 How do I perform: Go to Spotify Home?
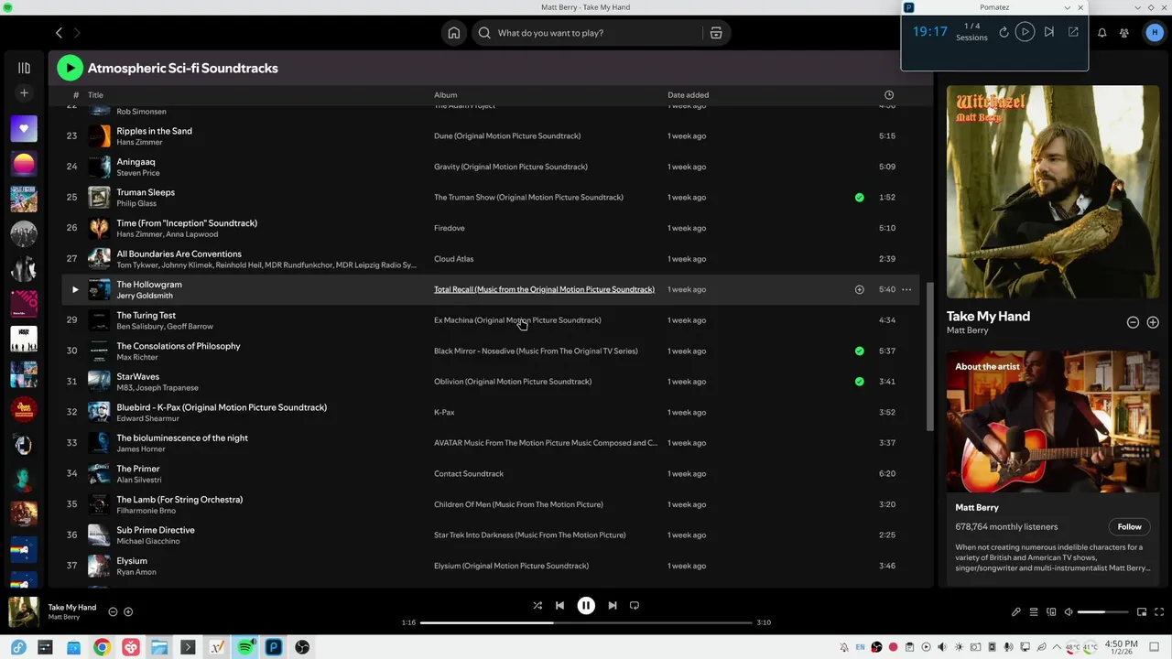453,33
